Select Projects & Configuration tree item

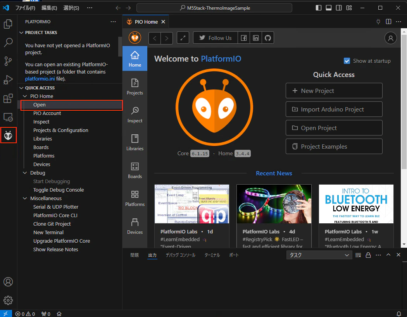pos(60,130)
